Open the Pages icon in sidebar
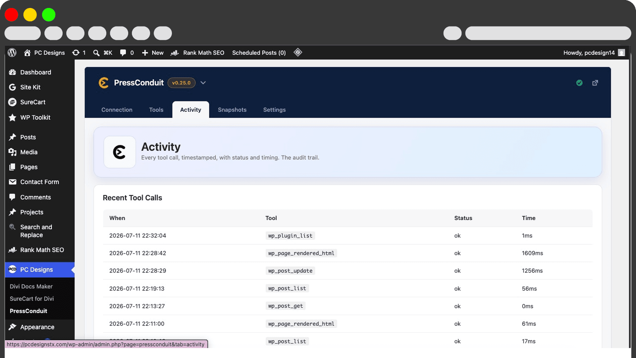The width and height of the screenshot is (636, 358). coord(13,167)
